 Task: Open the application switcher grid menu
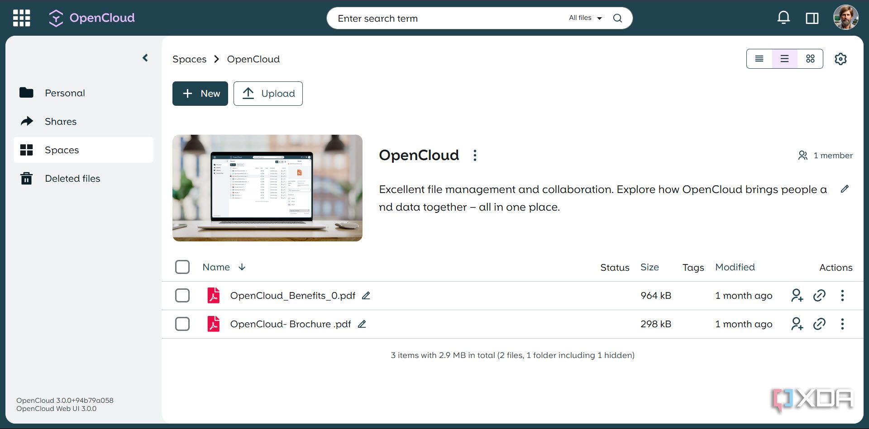[x=21, y=18]
